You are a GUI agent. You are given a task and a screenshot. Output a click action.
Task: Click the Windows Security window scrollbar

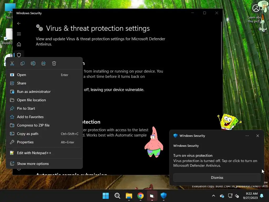[x=221, y=46]
